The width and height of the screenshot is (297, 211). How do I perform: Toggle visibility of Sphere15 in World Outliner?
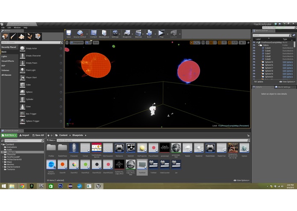point(254,62)
